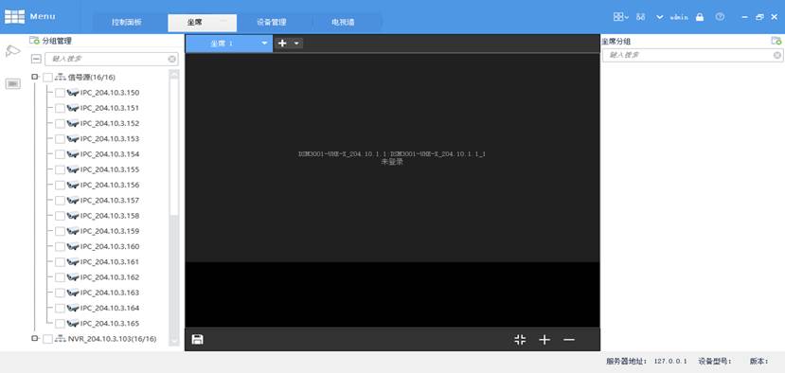Zoom in with the plus icon

pos(544,340)
